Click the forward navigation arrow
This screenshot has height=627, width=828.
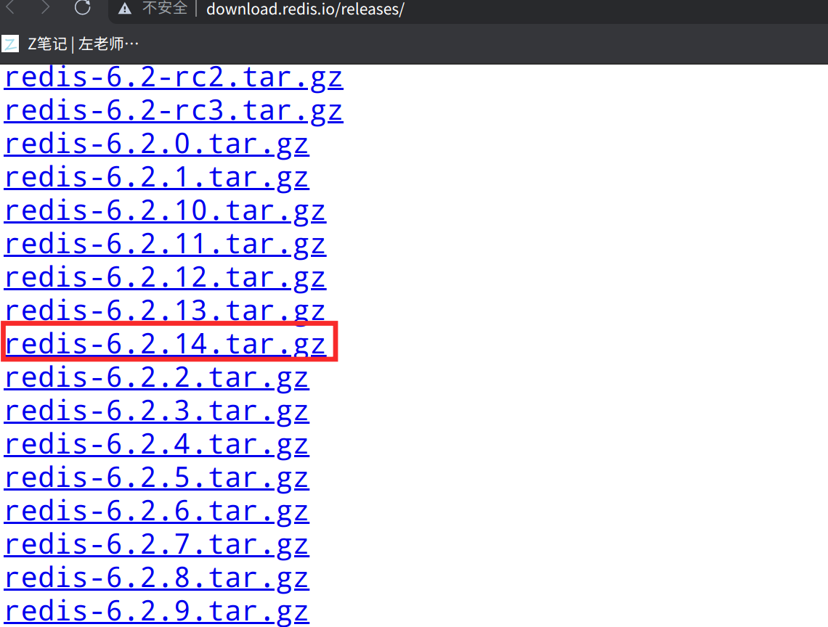[46, 7]
